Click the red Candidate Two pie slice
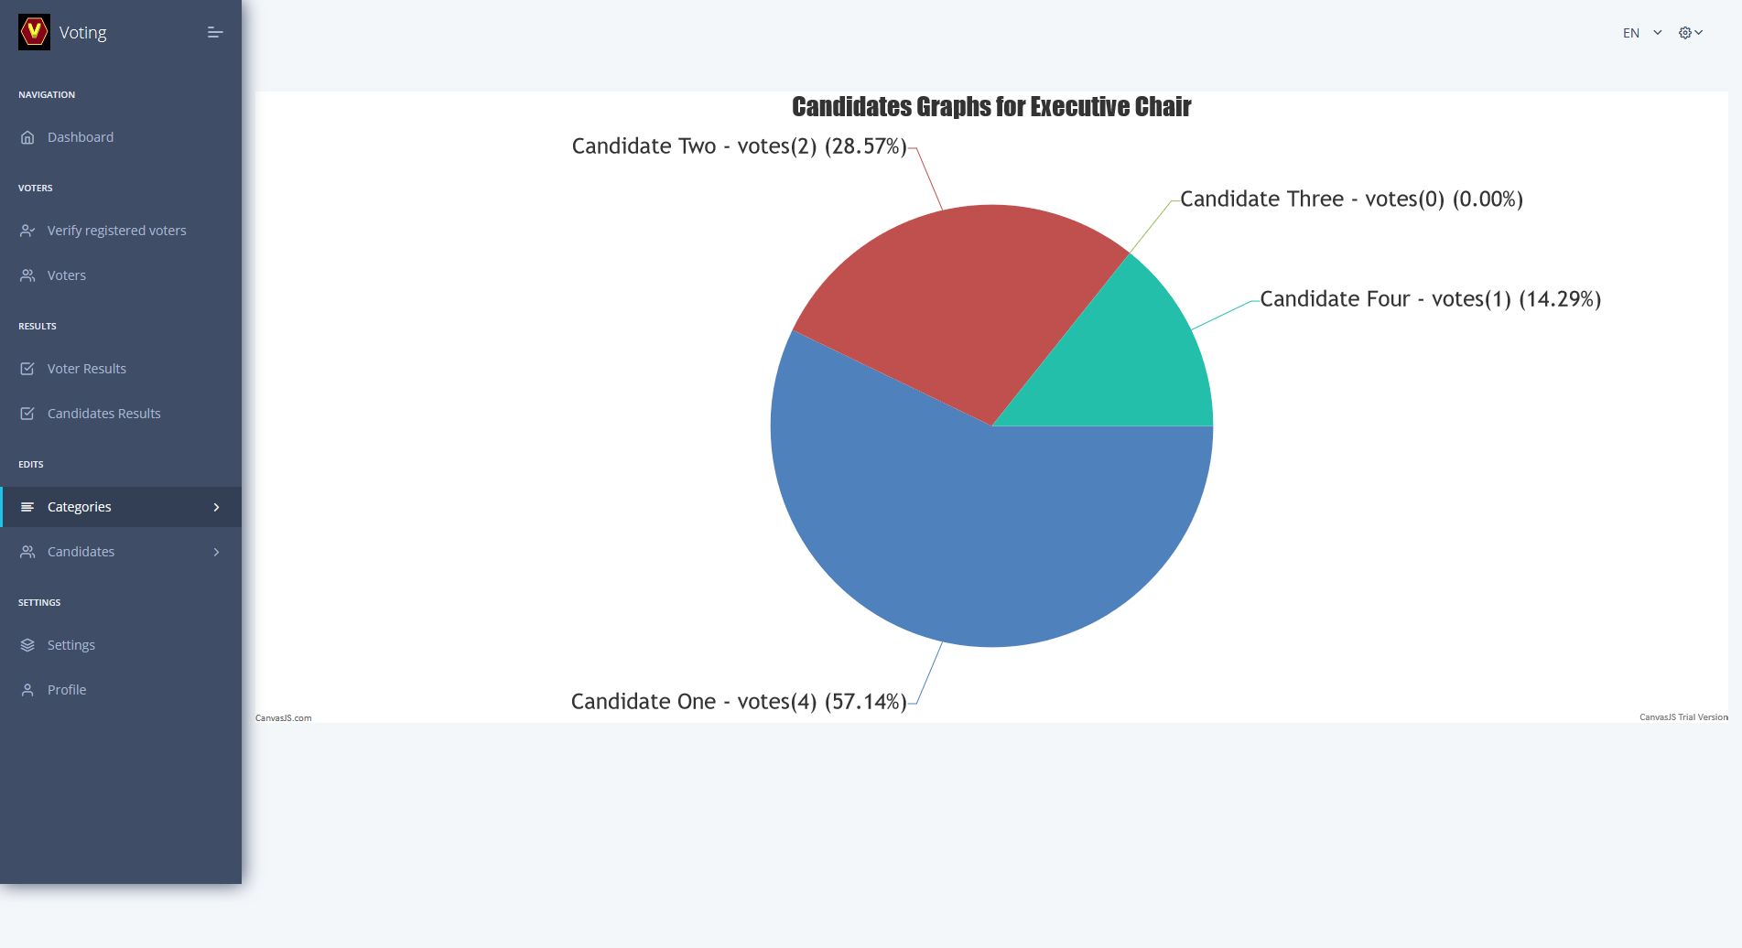The height and width of the screenshot is (948, 1742). (952, 302)
